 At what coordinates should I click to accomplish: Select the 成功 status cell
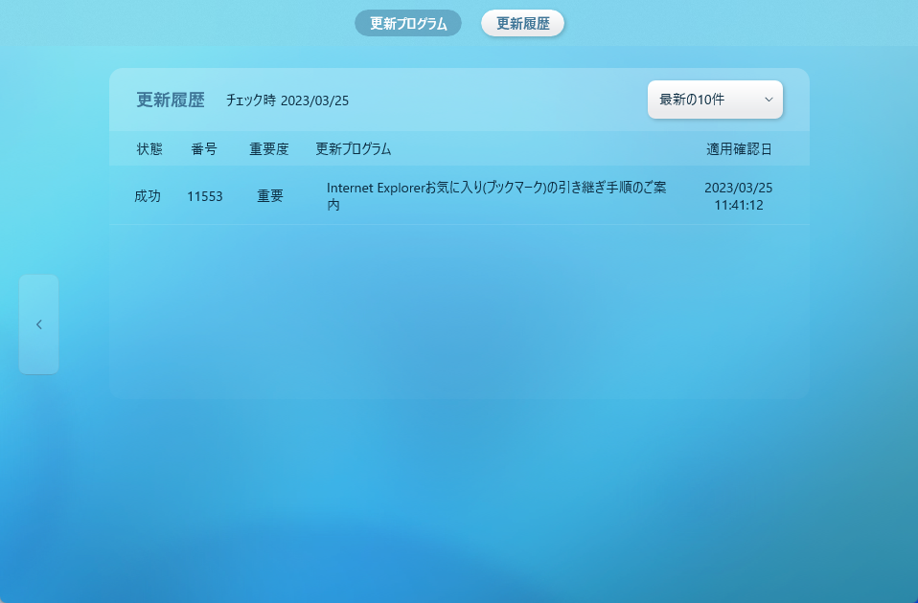(x=148, y=196)
